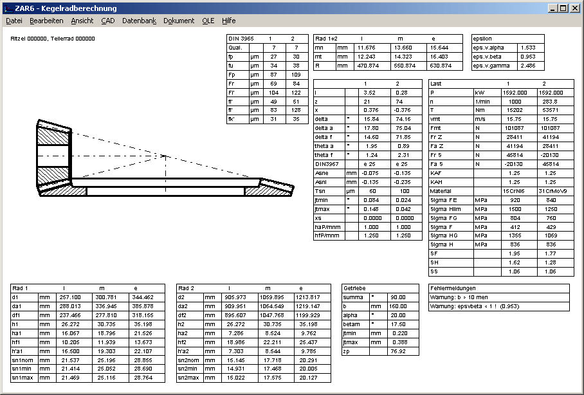Open the Bearbeiten menu

point(46,21)
